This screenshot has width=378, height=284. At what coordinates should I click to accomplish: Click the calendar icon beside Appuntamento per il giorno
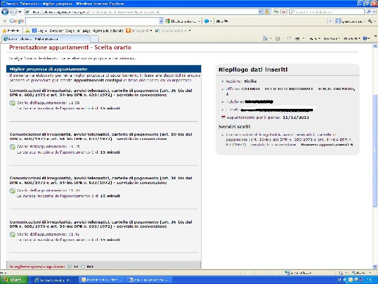tap(223, 117)
